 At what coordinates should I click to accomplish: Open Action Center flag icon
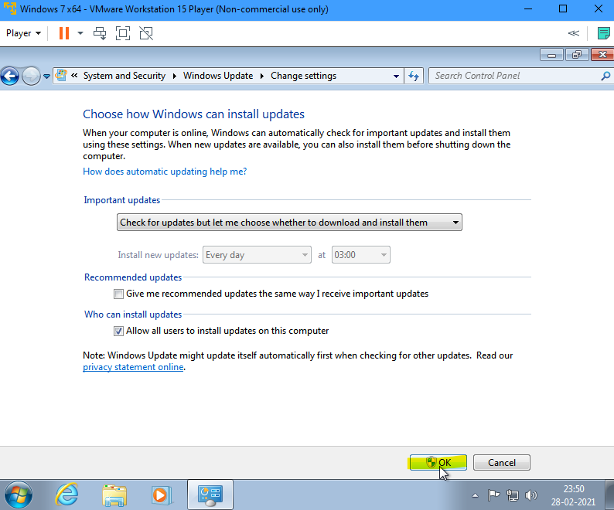click(493, 495)
